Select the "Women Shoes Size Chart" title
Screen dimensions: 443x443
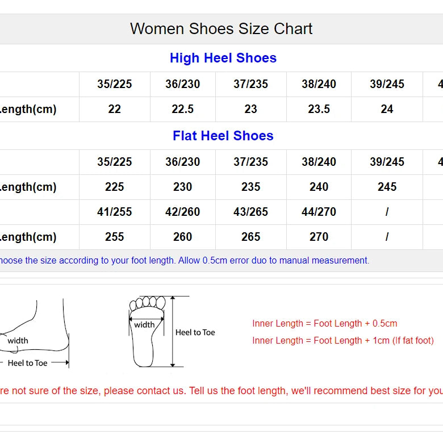coord(221,29)
